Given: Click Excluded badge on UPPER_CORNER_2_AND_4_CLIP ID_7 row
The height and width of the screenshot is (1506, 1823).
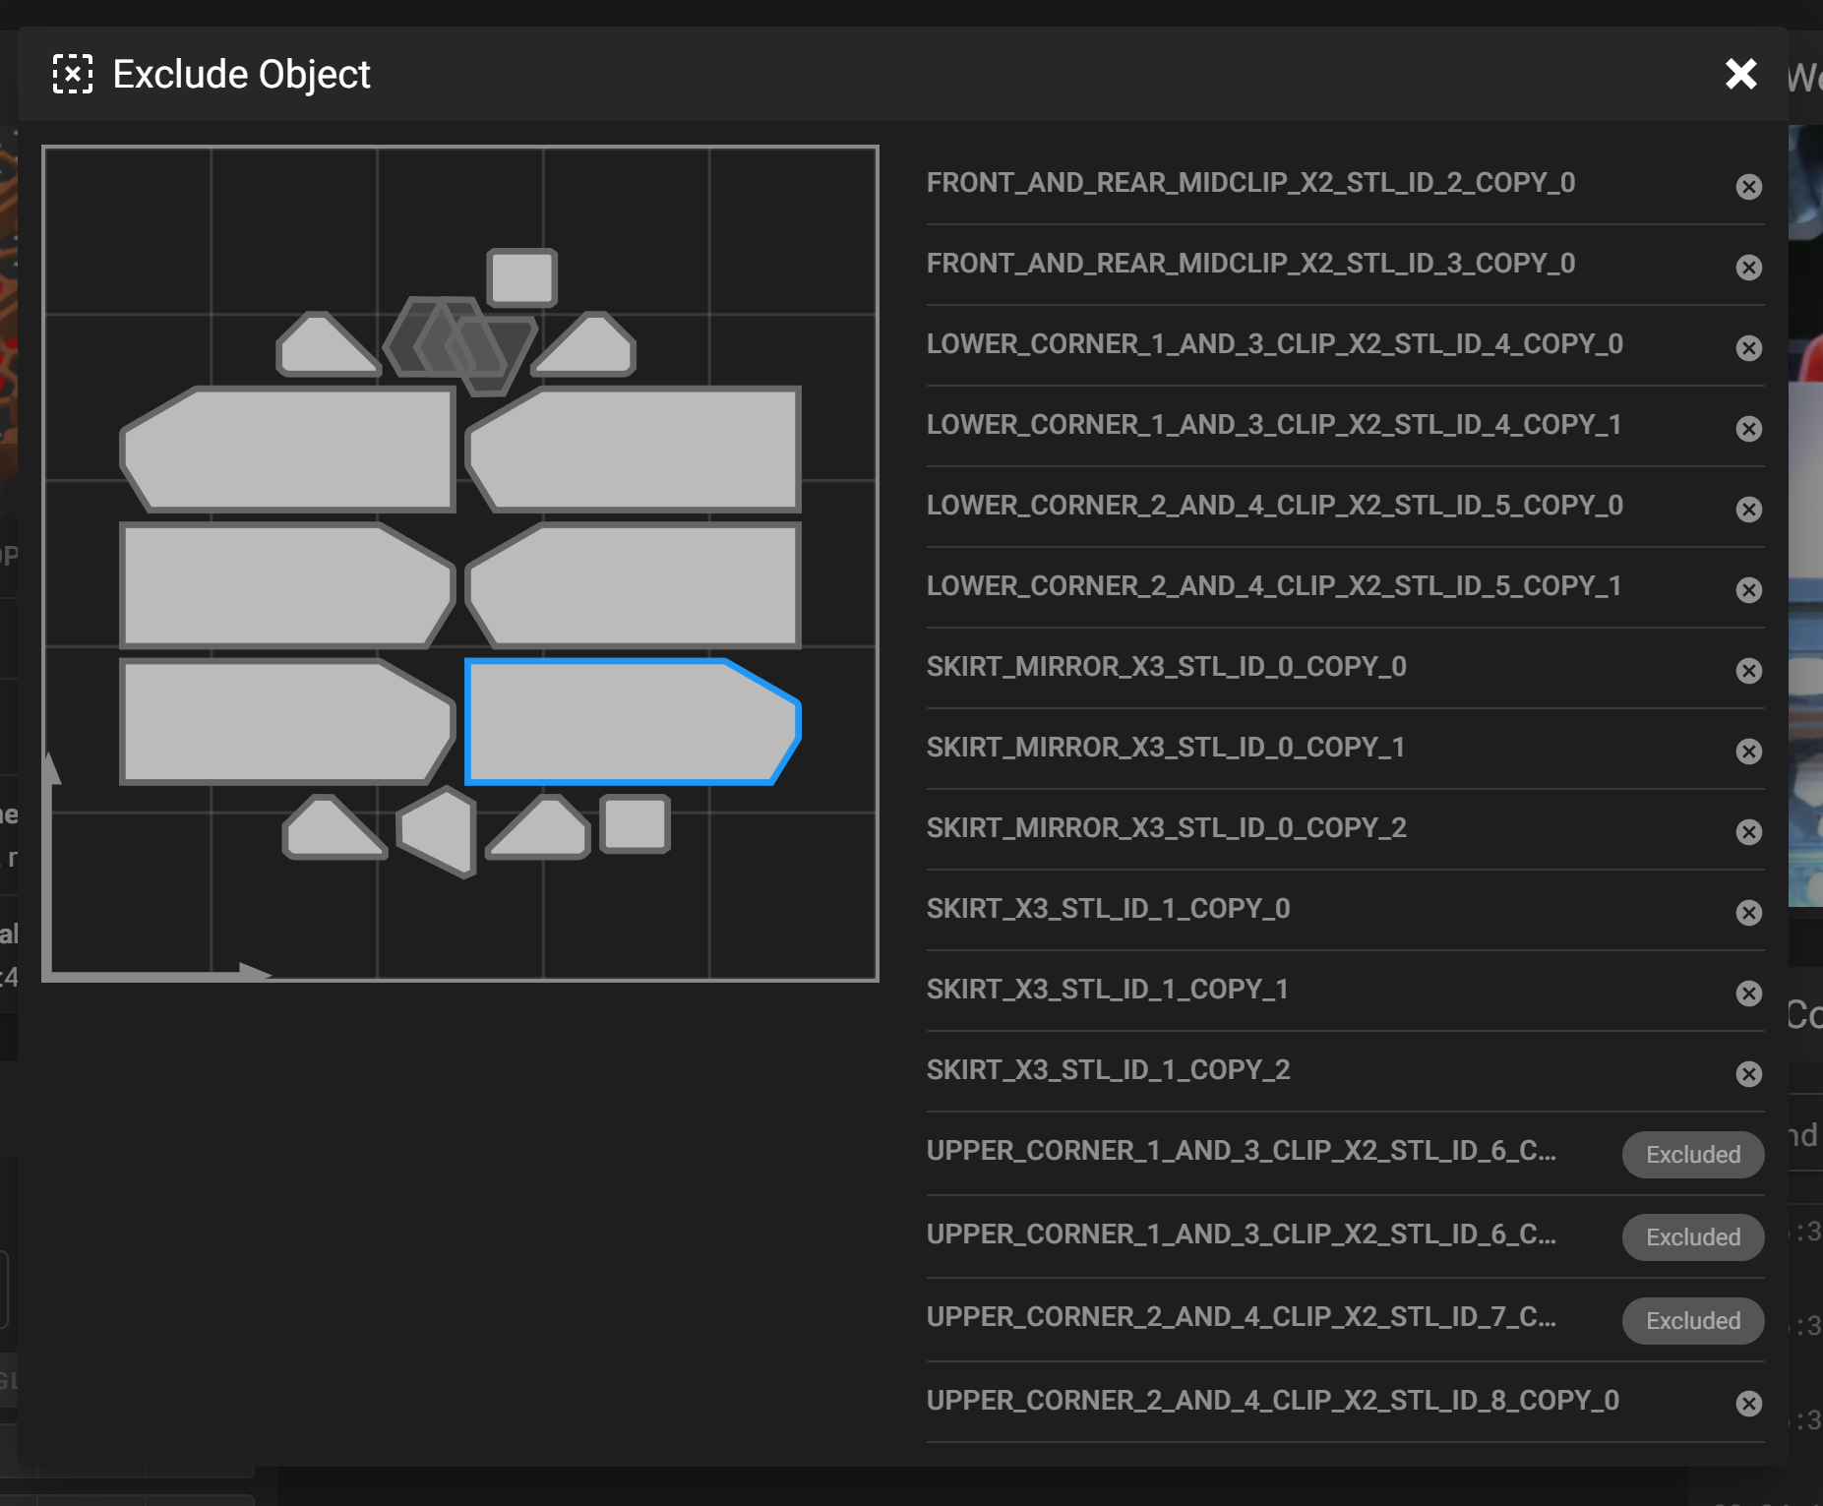Looking at the screenshot, I should pyautogui.click(x=1692, y=1321).
